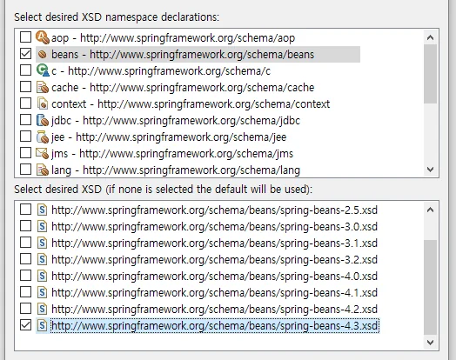Click the c namespace icon
Viewport: 456px width, 360px height.
tap(43, 70)
